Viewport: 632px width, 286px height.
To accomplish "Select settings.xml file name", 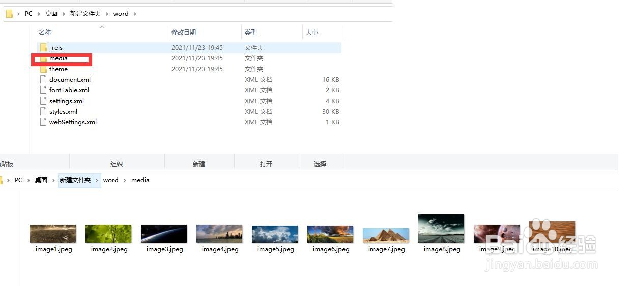I will (x=67, y=101).
